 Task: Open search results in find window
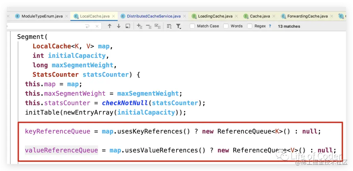click(x=128, y=26)
